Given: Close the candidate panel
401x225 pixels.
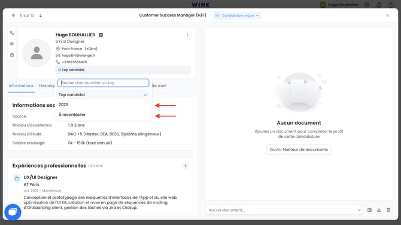Looking at the screenshot, I should pos(387,16).
